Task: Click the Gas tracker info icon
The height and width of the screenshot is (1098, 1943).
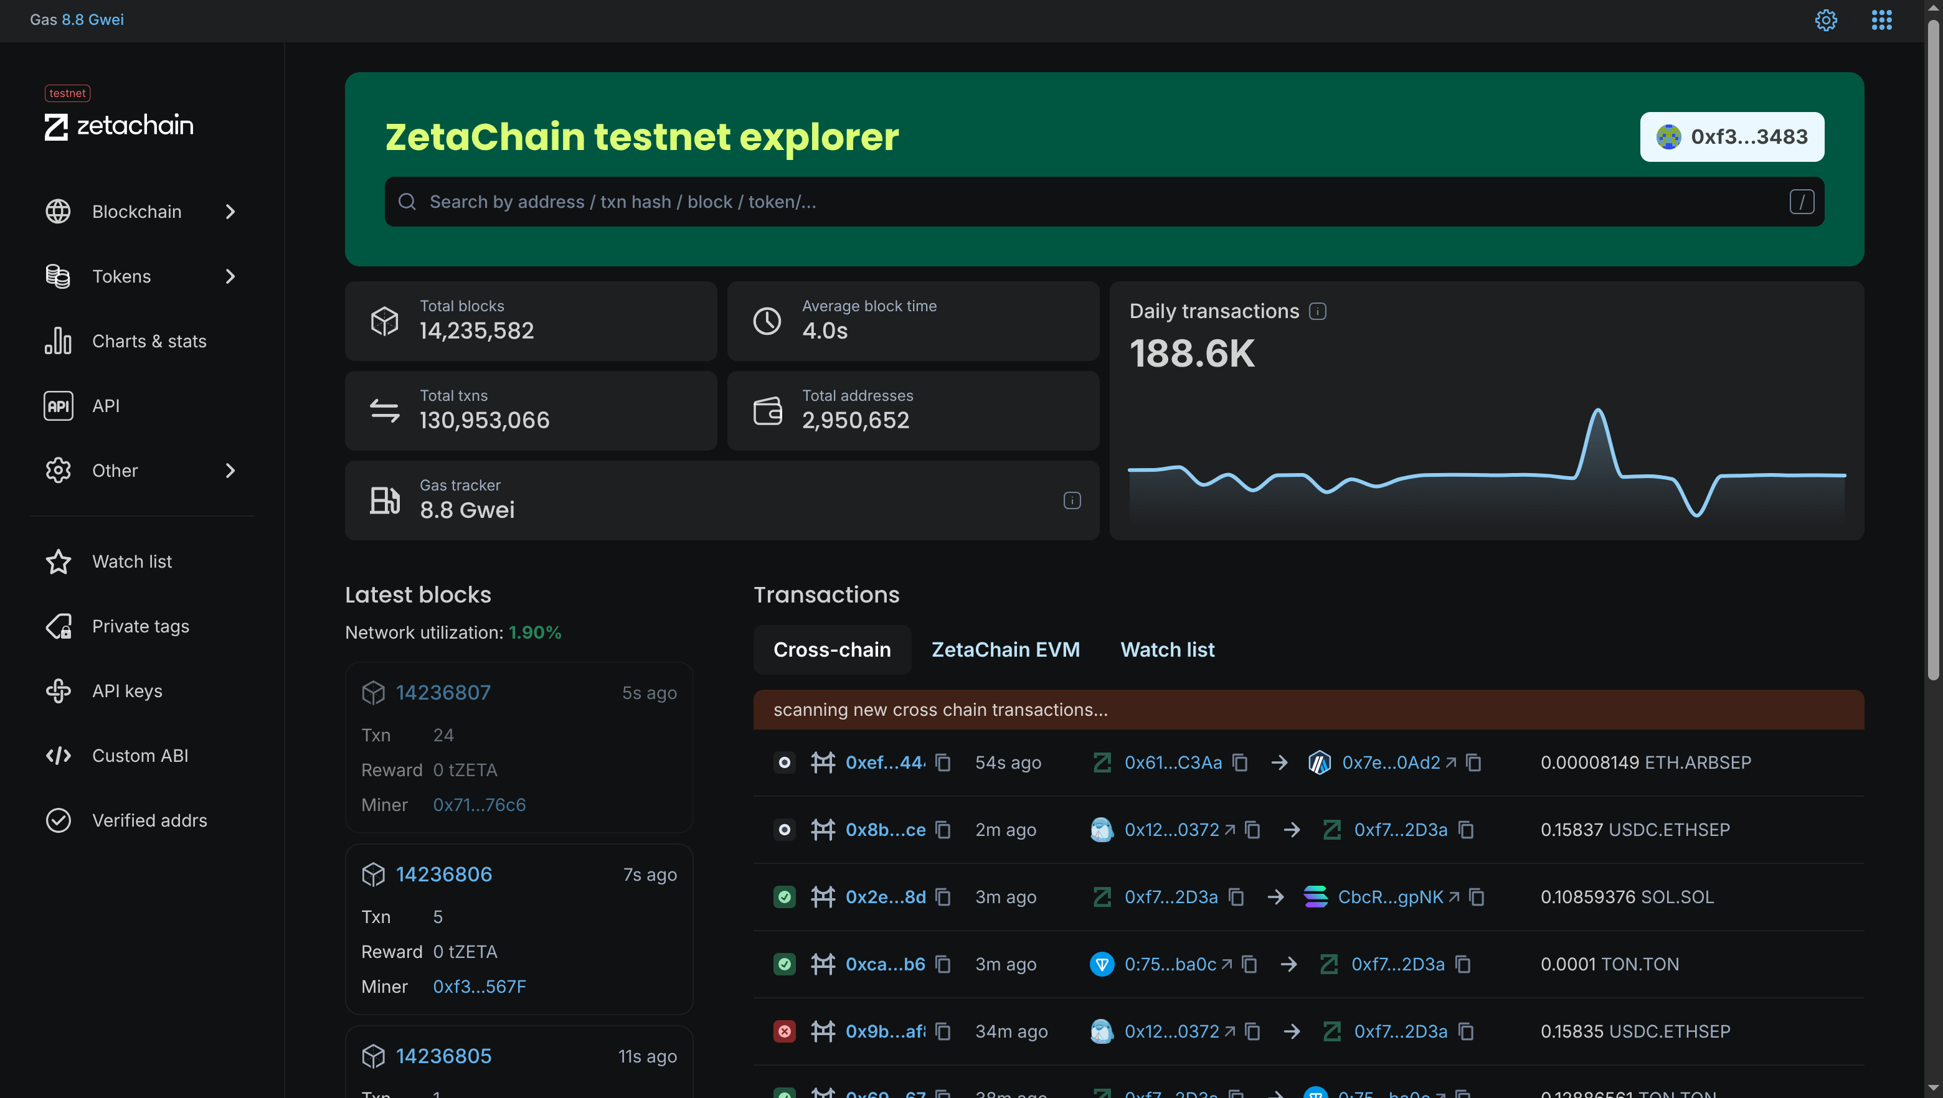Action: point(1072,500)
